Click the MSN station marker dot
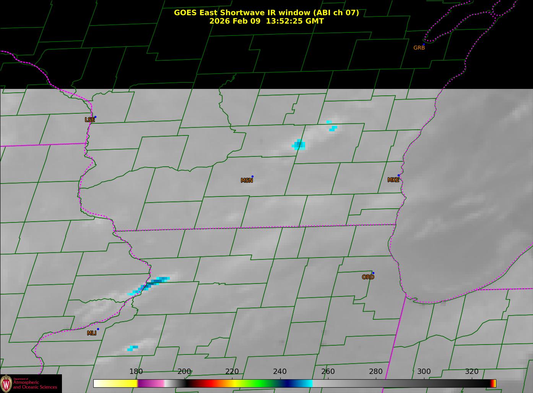 coord(252,176)
